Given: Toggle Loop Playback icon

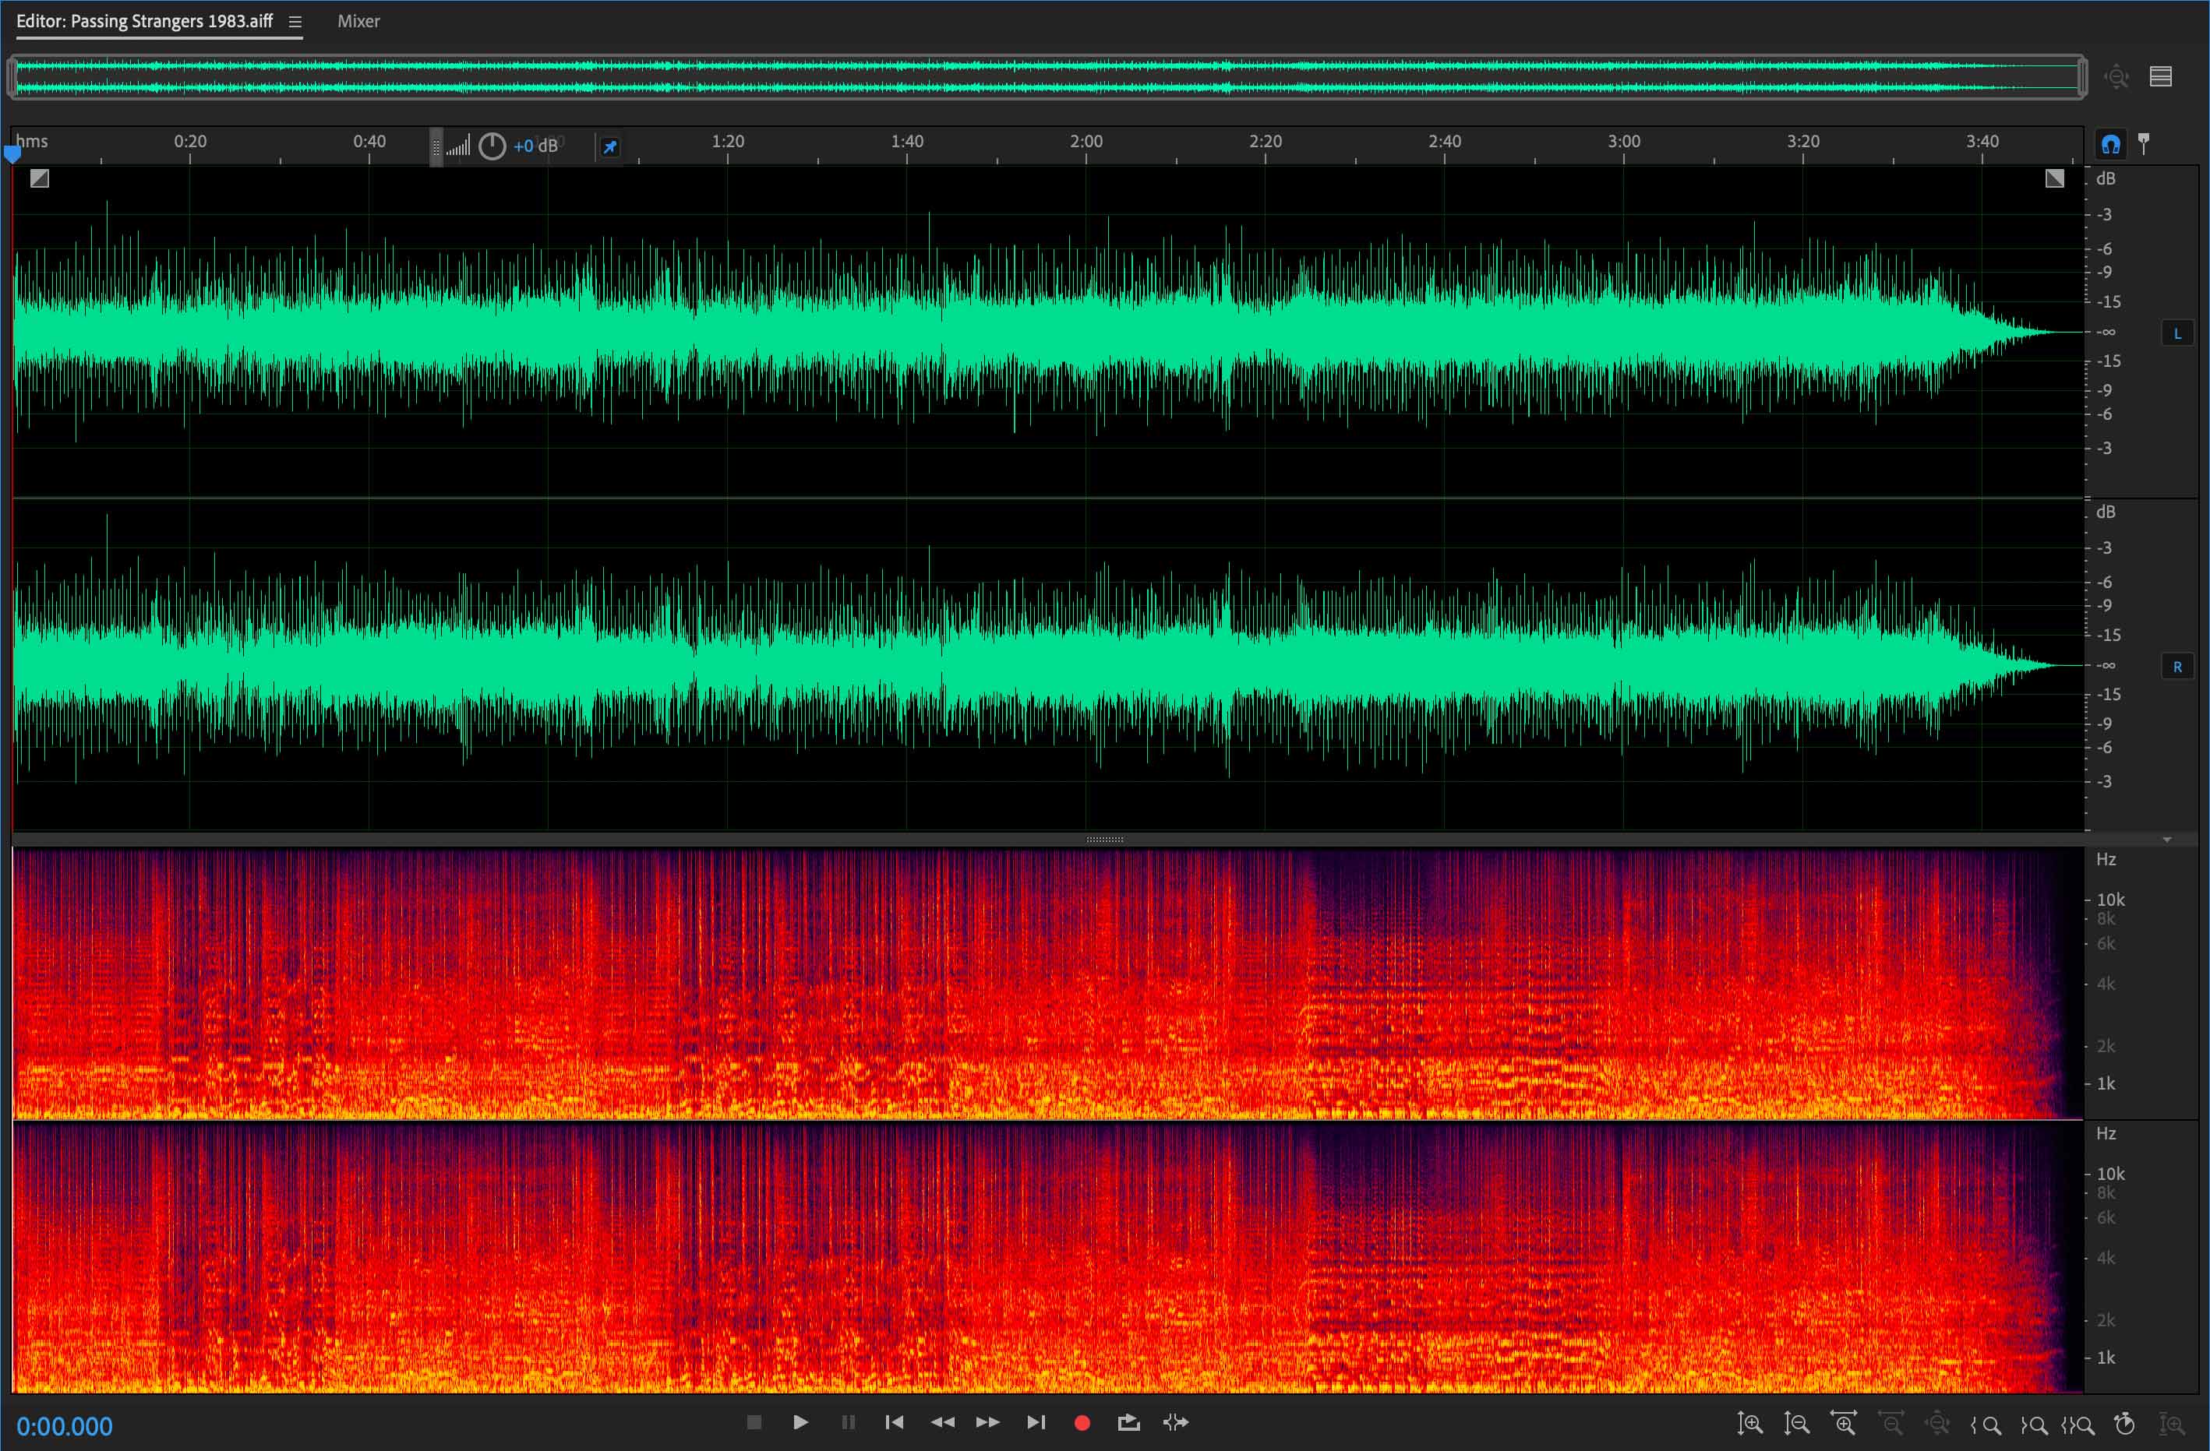Looking at the screenshot, I should coord(1128,1422).
